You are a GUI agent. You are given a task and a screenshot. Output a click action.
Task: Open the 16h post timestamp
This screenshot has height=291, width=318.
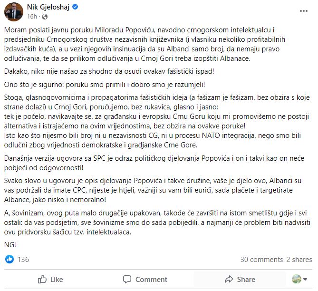pyautogui.click(x=32, y=17)
